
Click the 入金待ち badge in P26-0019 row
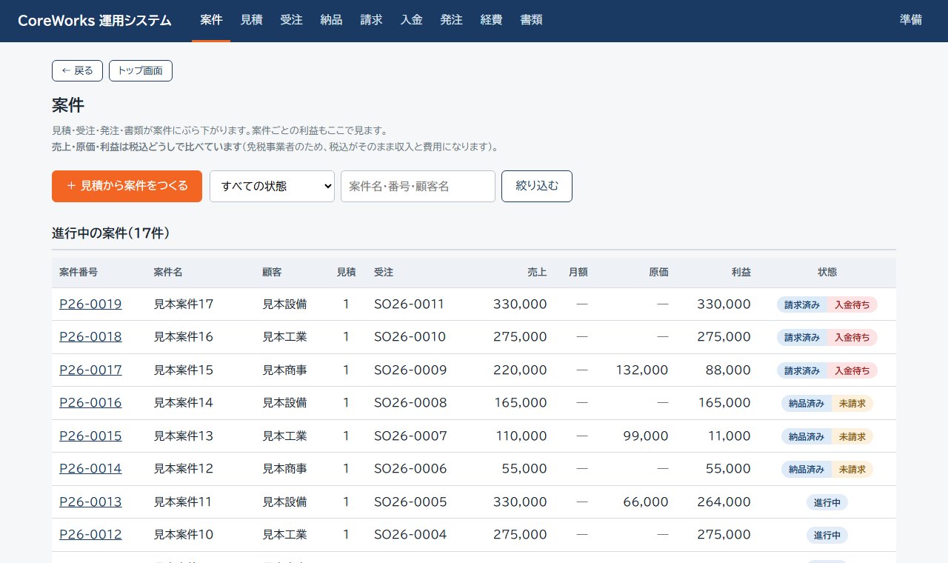pos(852,304)
